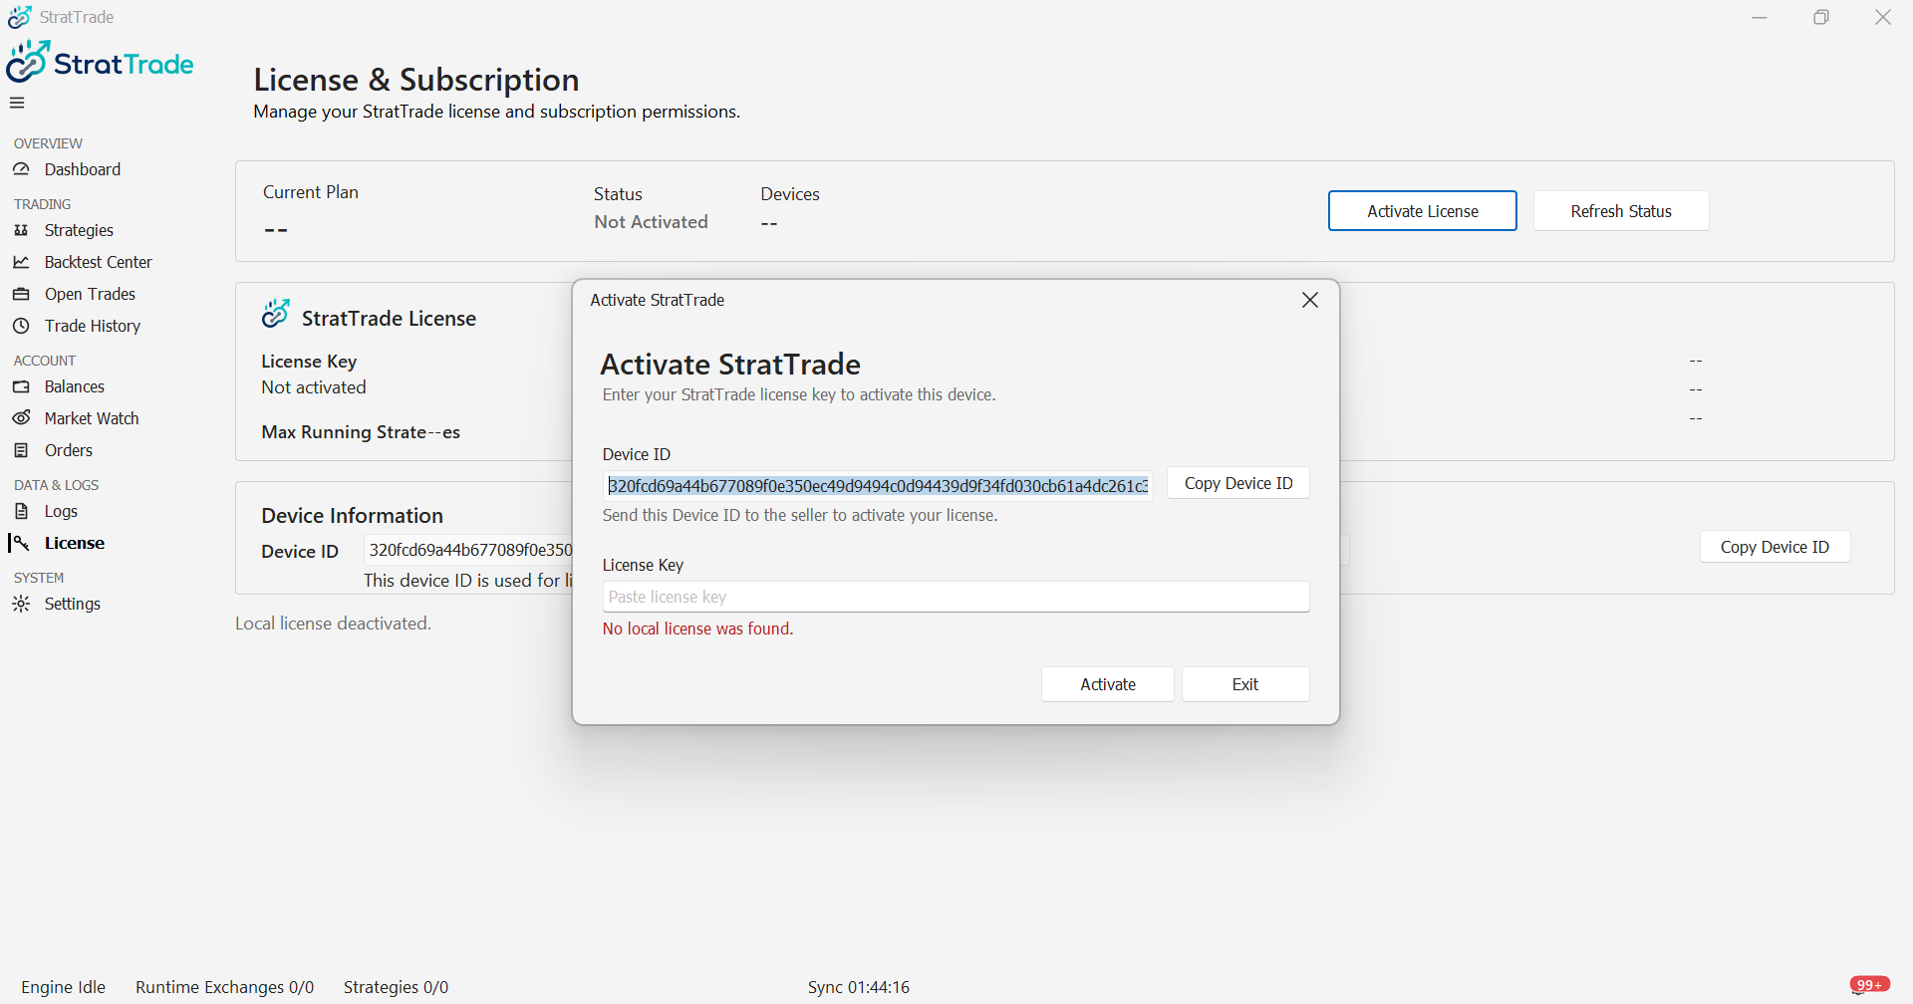Click the 99+ notification badge
The image size is (1913, 1004).
[1869, 985]
